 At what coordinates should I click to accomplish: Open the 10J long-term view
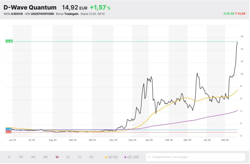[91, 157]
